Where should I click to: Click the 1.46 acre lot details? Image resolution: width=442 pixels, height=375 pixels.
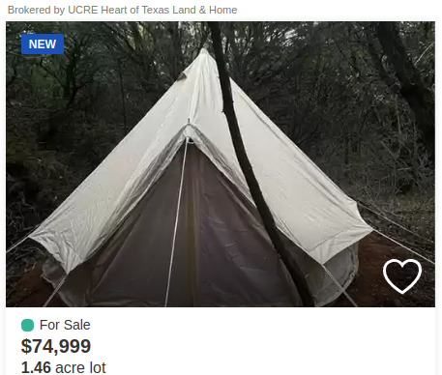[64, 367]
